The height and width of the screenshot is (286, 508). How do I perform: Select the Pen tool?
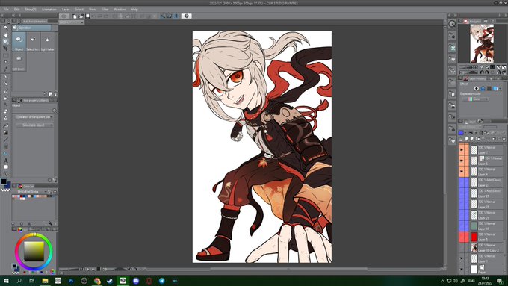point(5,77)
